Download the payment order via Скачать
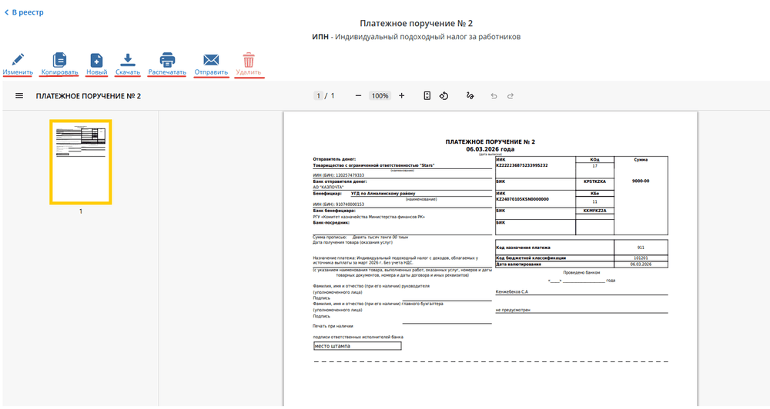The width and height of the screenshot is (770, 409). 128,60
